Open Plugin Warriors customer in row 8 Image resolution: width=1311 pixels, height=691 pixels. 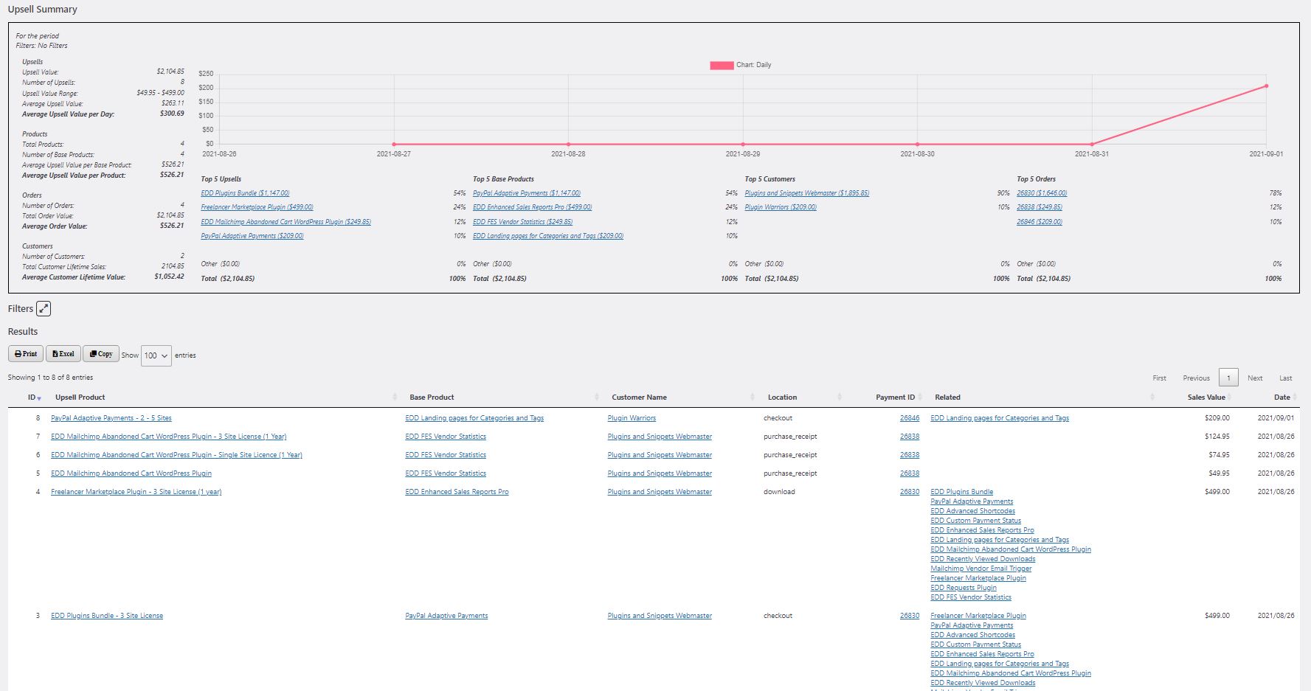coord(632,418)
